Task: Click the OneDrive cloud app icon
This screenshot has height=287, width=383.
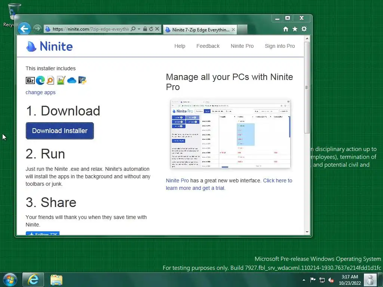Action: pos(71,80)
